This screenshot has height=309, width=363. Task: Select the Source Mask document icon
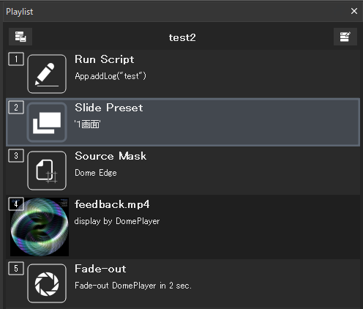point(47,171)
